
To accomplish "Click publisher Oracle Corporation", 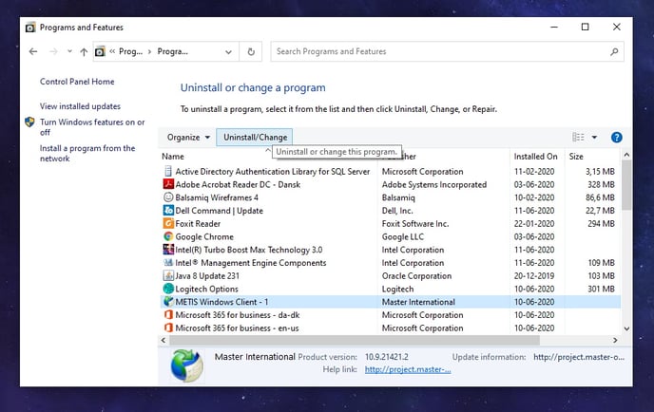I will [416, 276].
